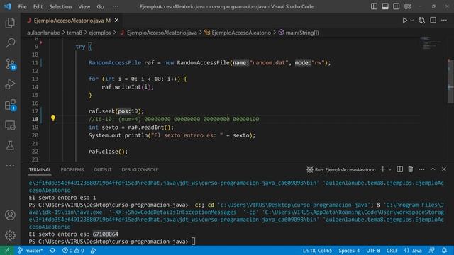Click Ln 18, Col 65 cursor position
Screen dimensions: 454x255
pos(317,250)
